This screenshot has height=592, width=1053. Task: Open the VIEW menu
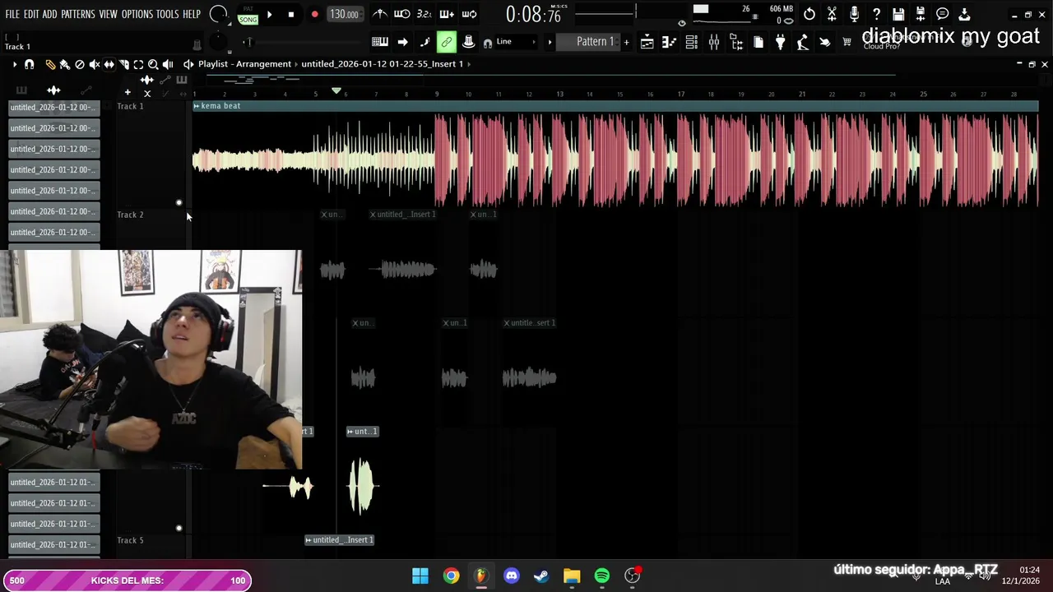pos(109,14)
